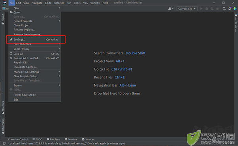Screen dimensions: 238x146
Task: Open the Terminal tool window
Action: (x=71, y=139)
